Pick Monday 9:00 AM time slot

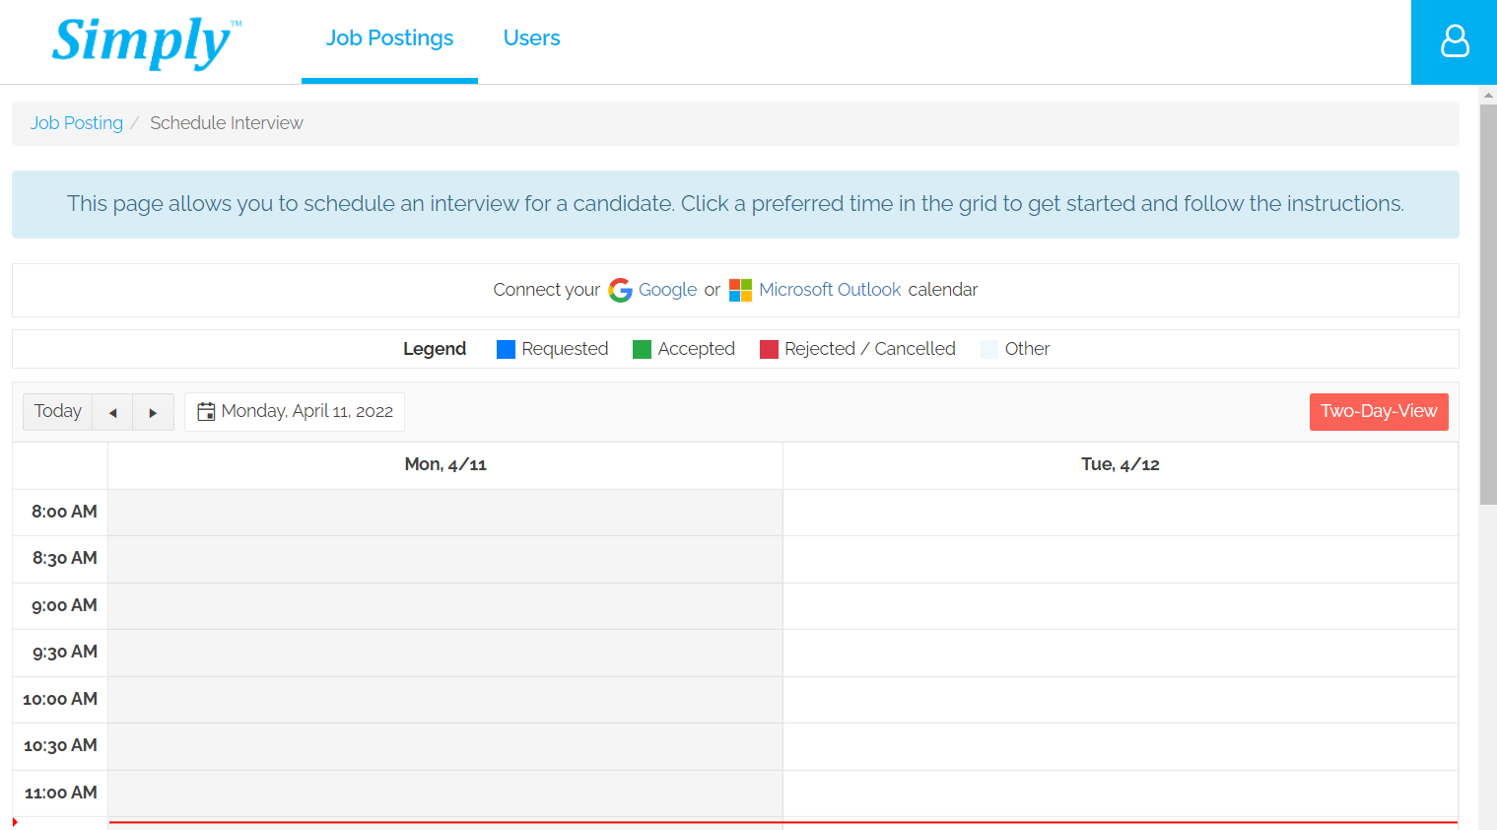(445, 606)
